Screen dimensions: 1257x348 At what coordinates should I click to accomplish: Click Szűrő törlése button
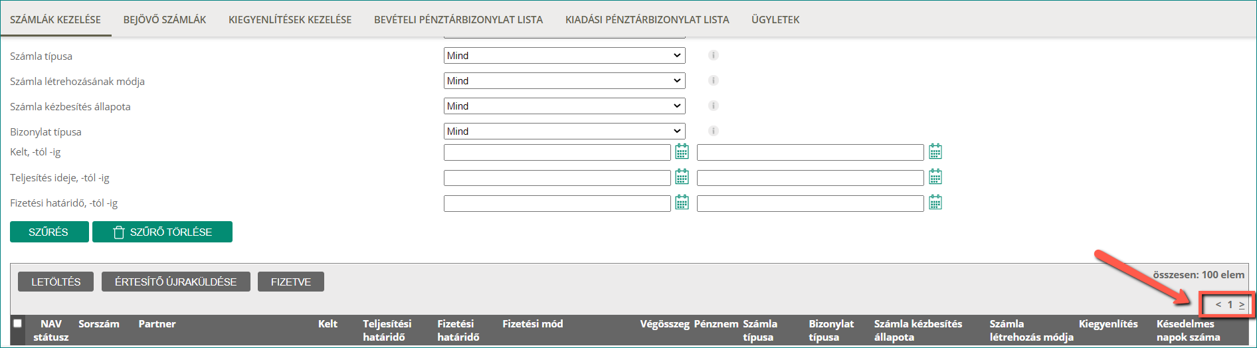tap(162, 232)
